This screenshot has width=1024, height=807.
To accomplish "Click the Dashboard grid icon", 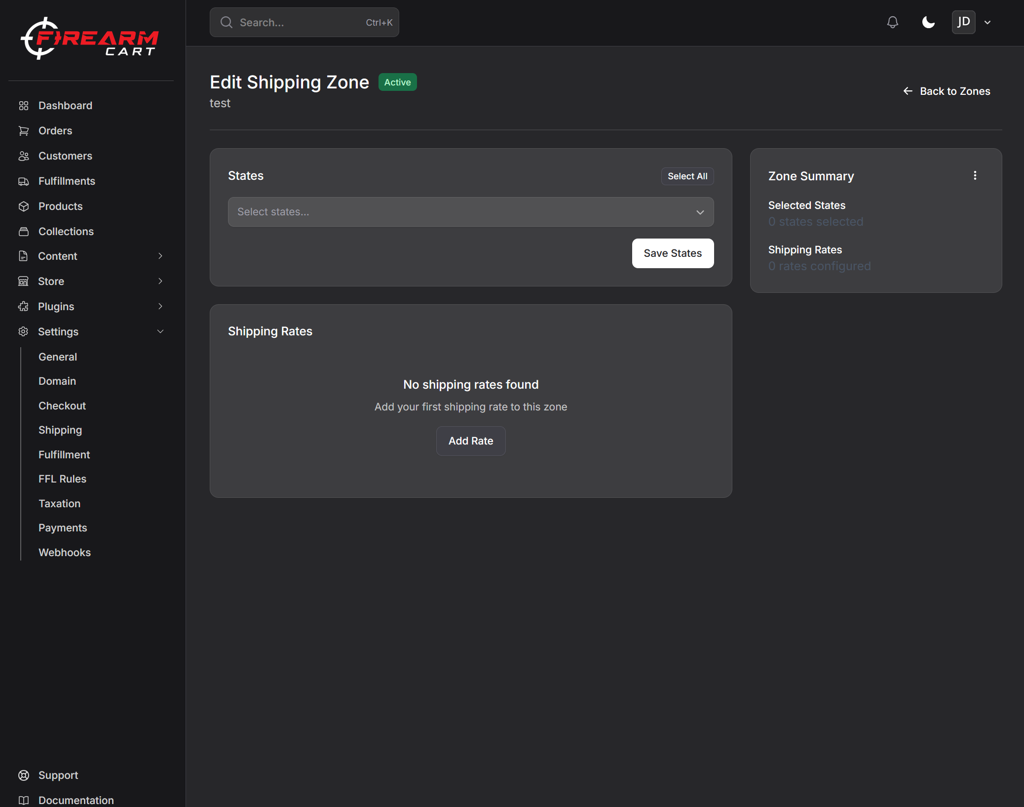I will point(23,106).
